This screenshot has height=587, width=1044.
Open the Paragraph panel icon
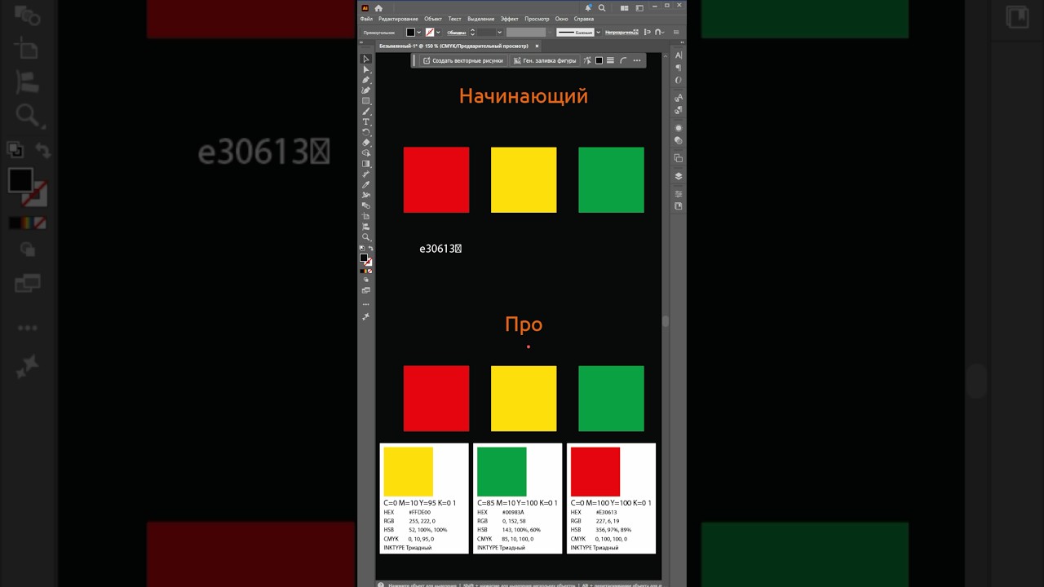(x=678, y=68)
